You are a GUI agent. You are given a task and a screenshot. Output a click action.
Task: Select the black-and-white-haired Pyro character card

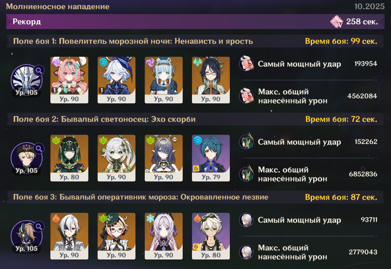coord(69,236)
